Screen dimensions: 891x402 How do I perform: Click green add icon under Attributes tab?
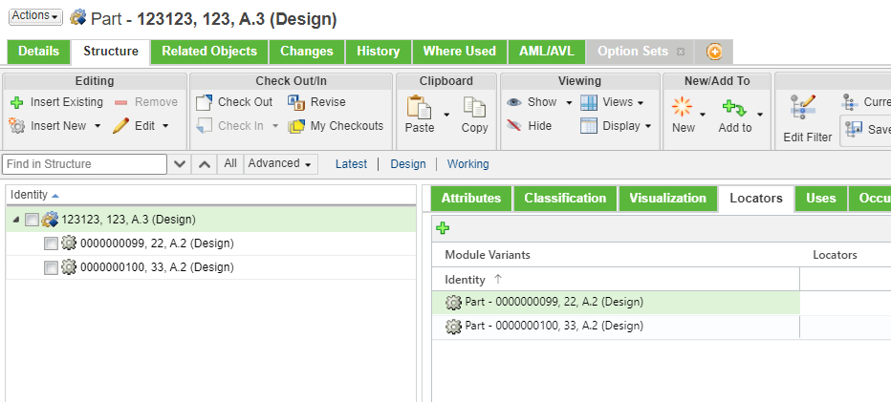click(442, 228)
